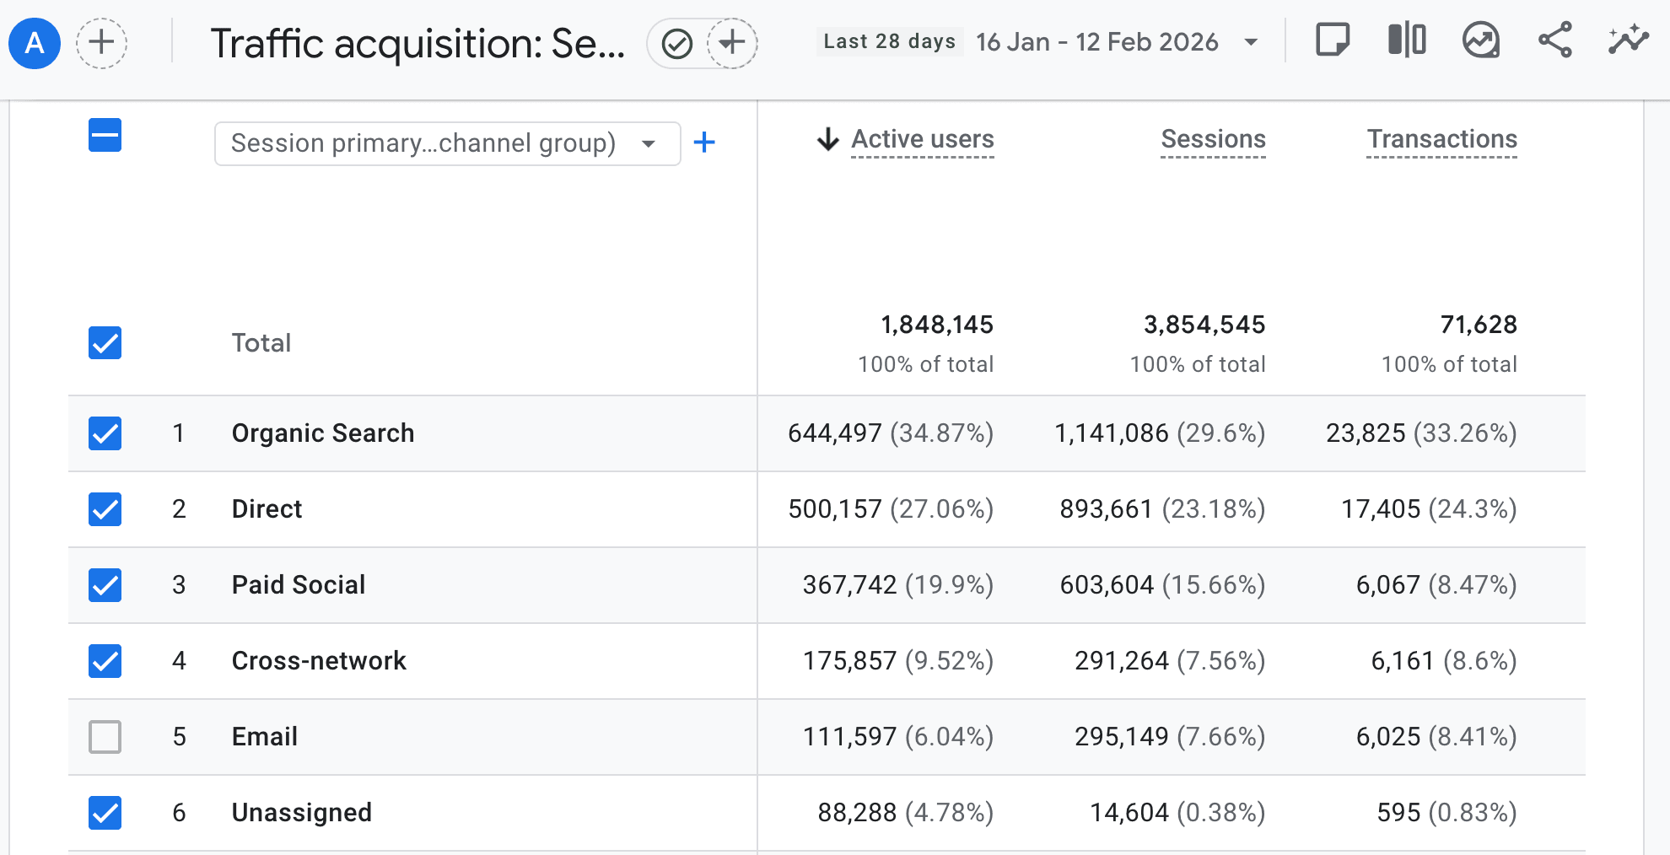The image size is (1670, 855).
Task: Open the customise report note icon
Action: click(x=1333, y=40)
